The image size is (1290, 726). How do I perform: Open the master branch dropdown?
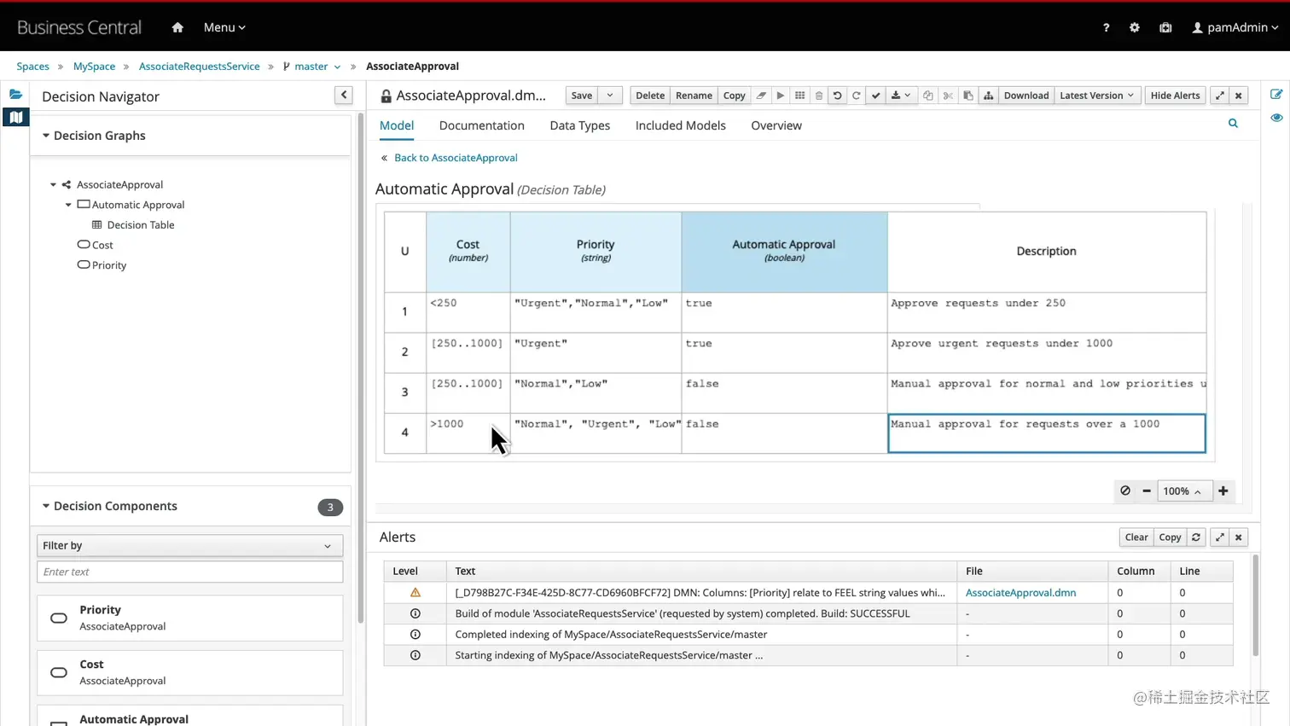click(312, 67)
